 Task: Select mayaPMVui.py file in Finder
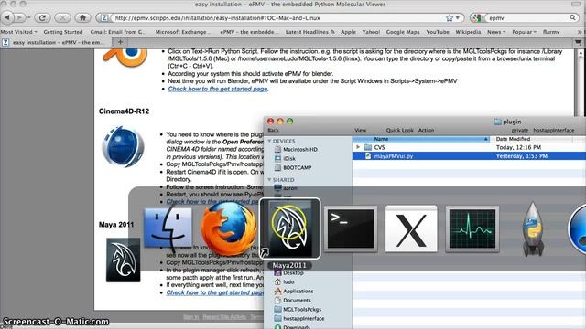[469, 156]
